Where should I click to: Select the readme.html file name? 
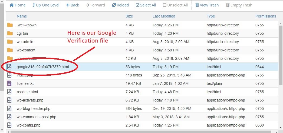pos(27,92)
